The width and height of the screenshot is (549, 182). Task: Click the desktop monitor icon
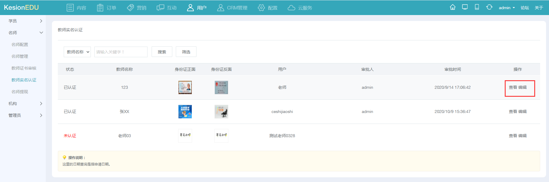pyautogui.click(x=465, y=7)
